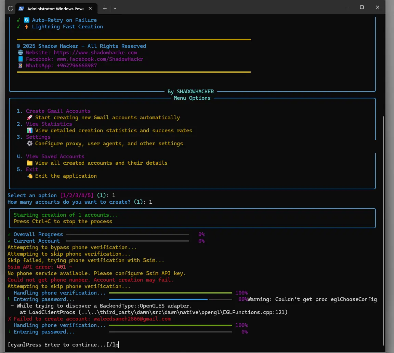Viewport: 394px width, 353px height.
Task: Select the Administrator: Windows PowerShell tab
Action: 56,9
